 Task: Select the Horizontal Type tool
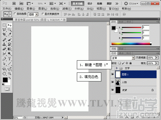(9, 59)
